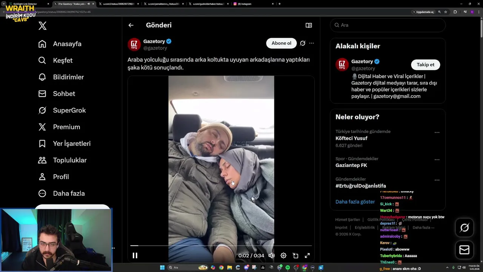Screen dimensions: 483x272
Task: Seek using the video progress bar
Action: (x=221, y=246)
